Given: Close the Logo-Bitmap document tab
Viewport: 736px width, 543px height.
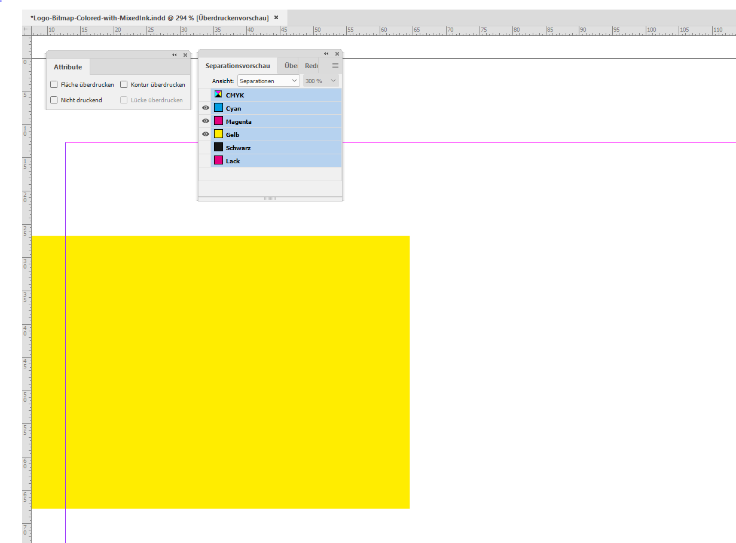Looking at the screenshot, I should 276,18.
